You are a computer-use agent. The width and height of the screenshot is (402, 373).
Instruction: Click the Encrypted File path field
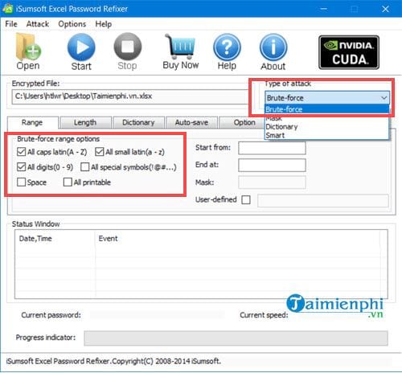130,96
